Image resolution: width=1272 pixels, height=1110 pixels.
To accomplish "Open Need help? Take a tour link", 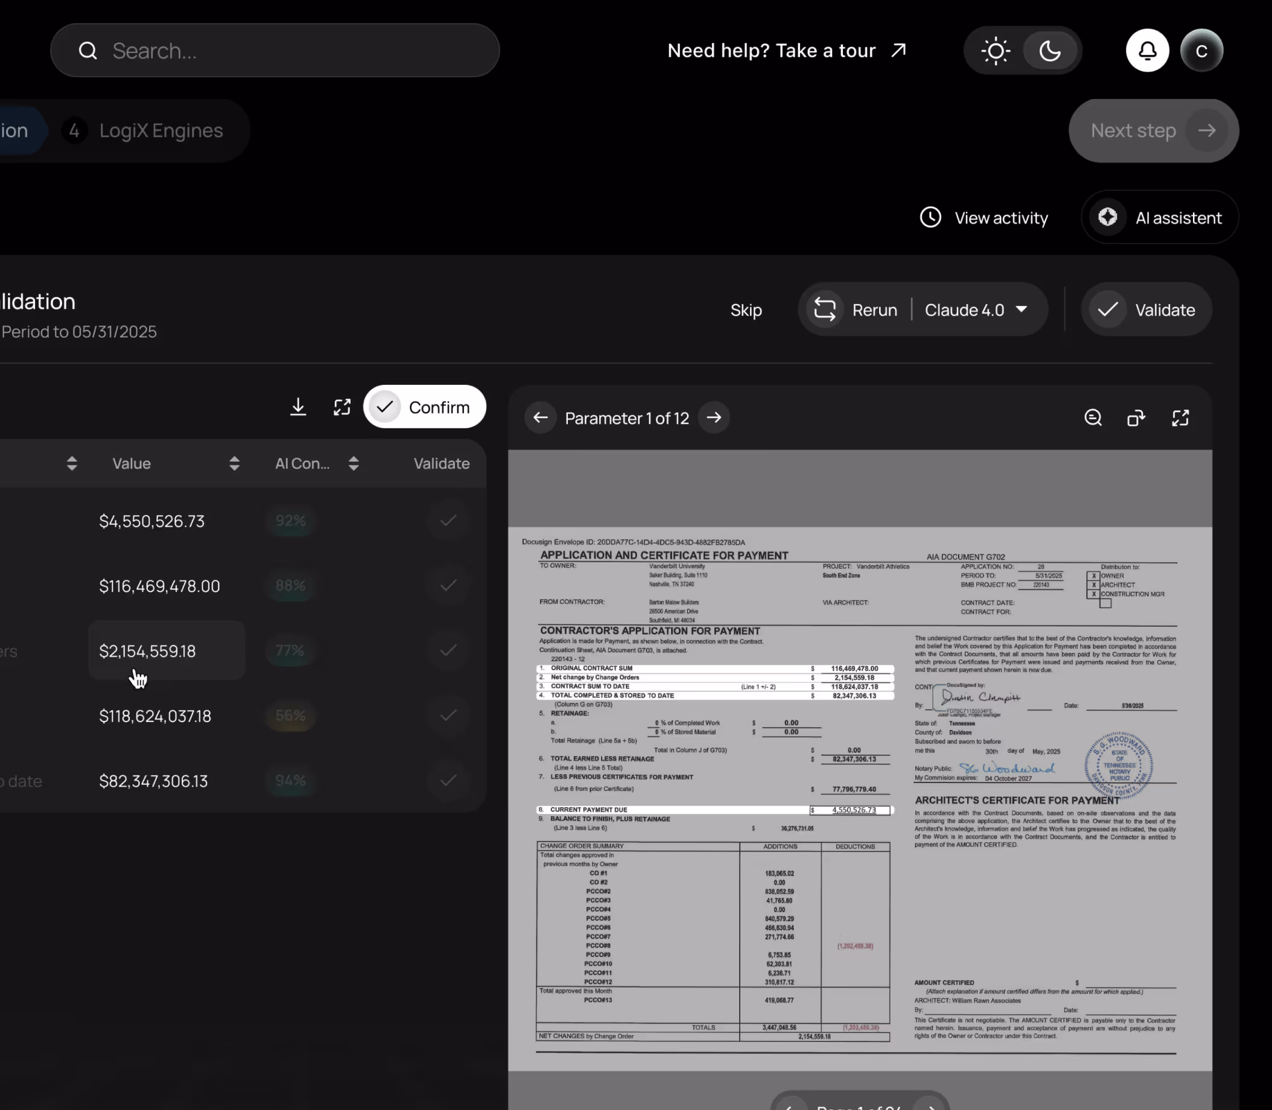I will [x=786, y=51].
